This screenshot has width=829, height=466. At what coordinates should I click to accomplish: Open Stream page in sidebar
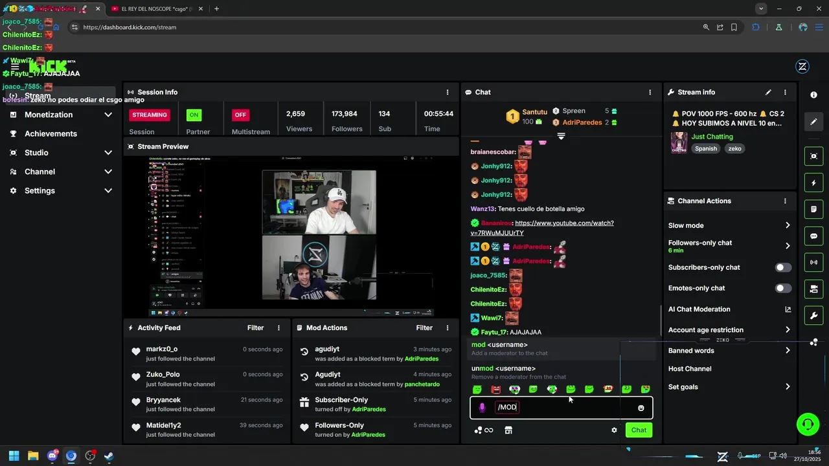[37, 96]
